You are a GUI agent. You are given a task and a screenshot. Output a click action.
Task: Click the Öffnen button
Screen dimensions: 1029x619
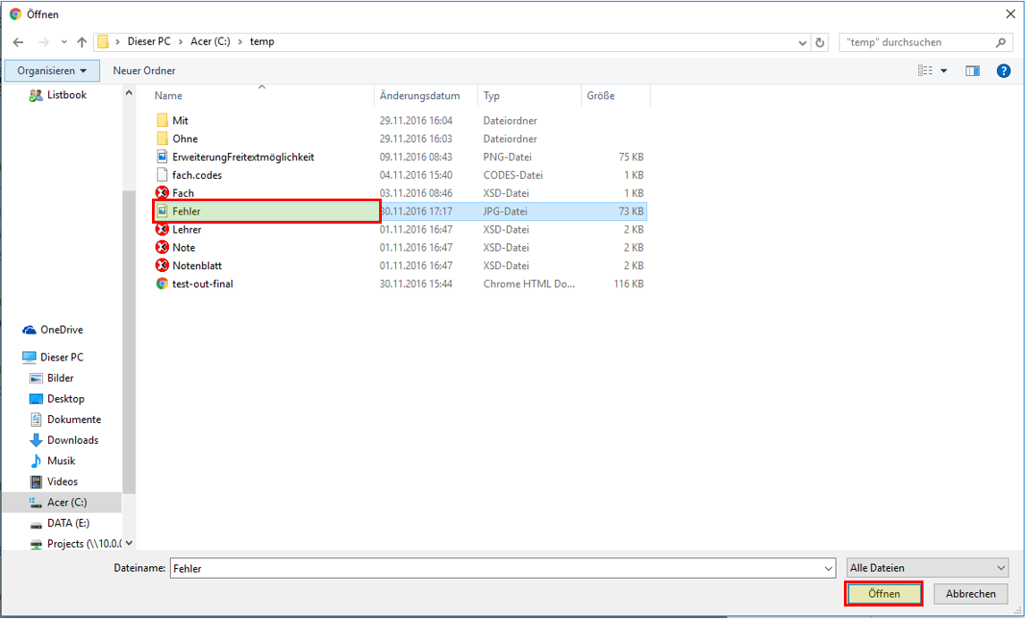[883, 594]
